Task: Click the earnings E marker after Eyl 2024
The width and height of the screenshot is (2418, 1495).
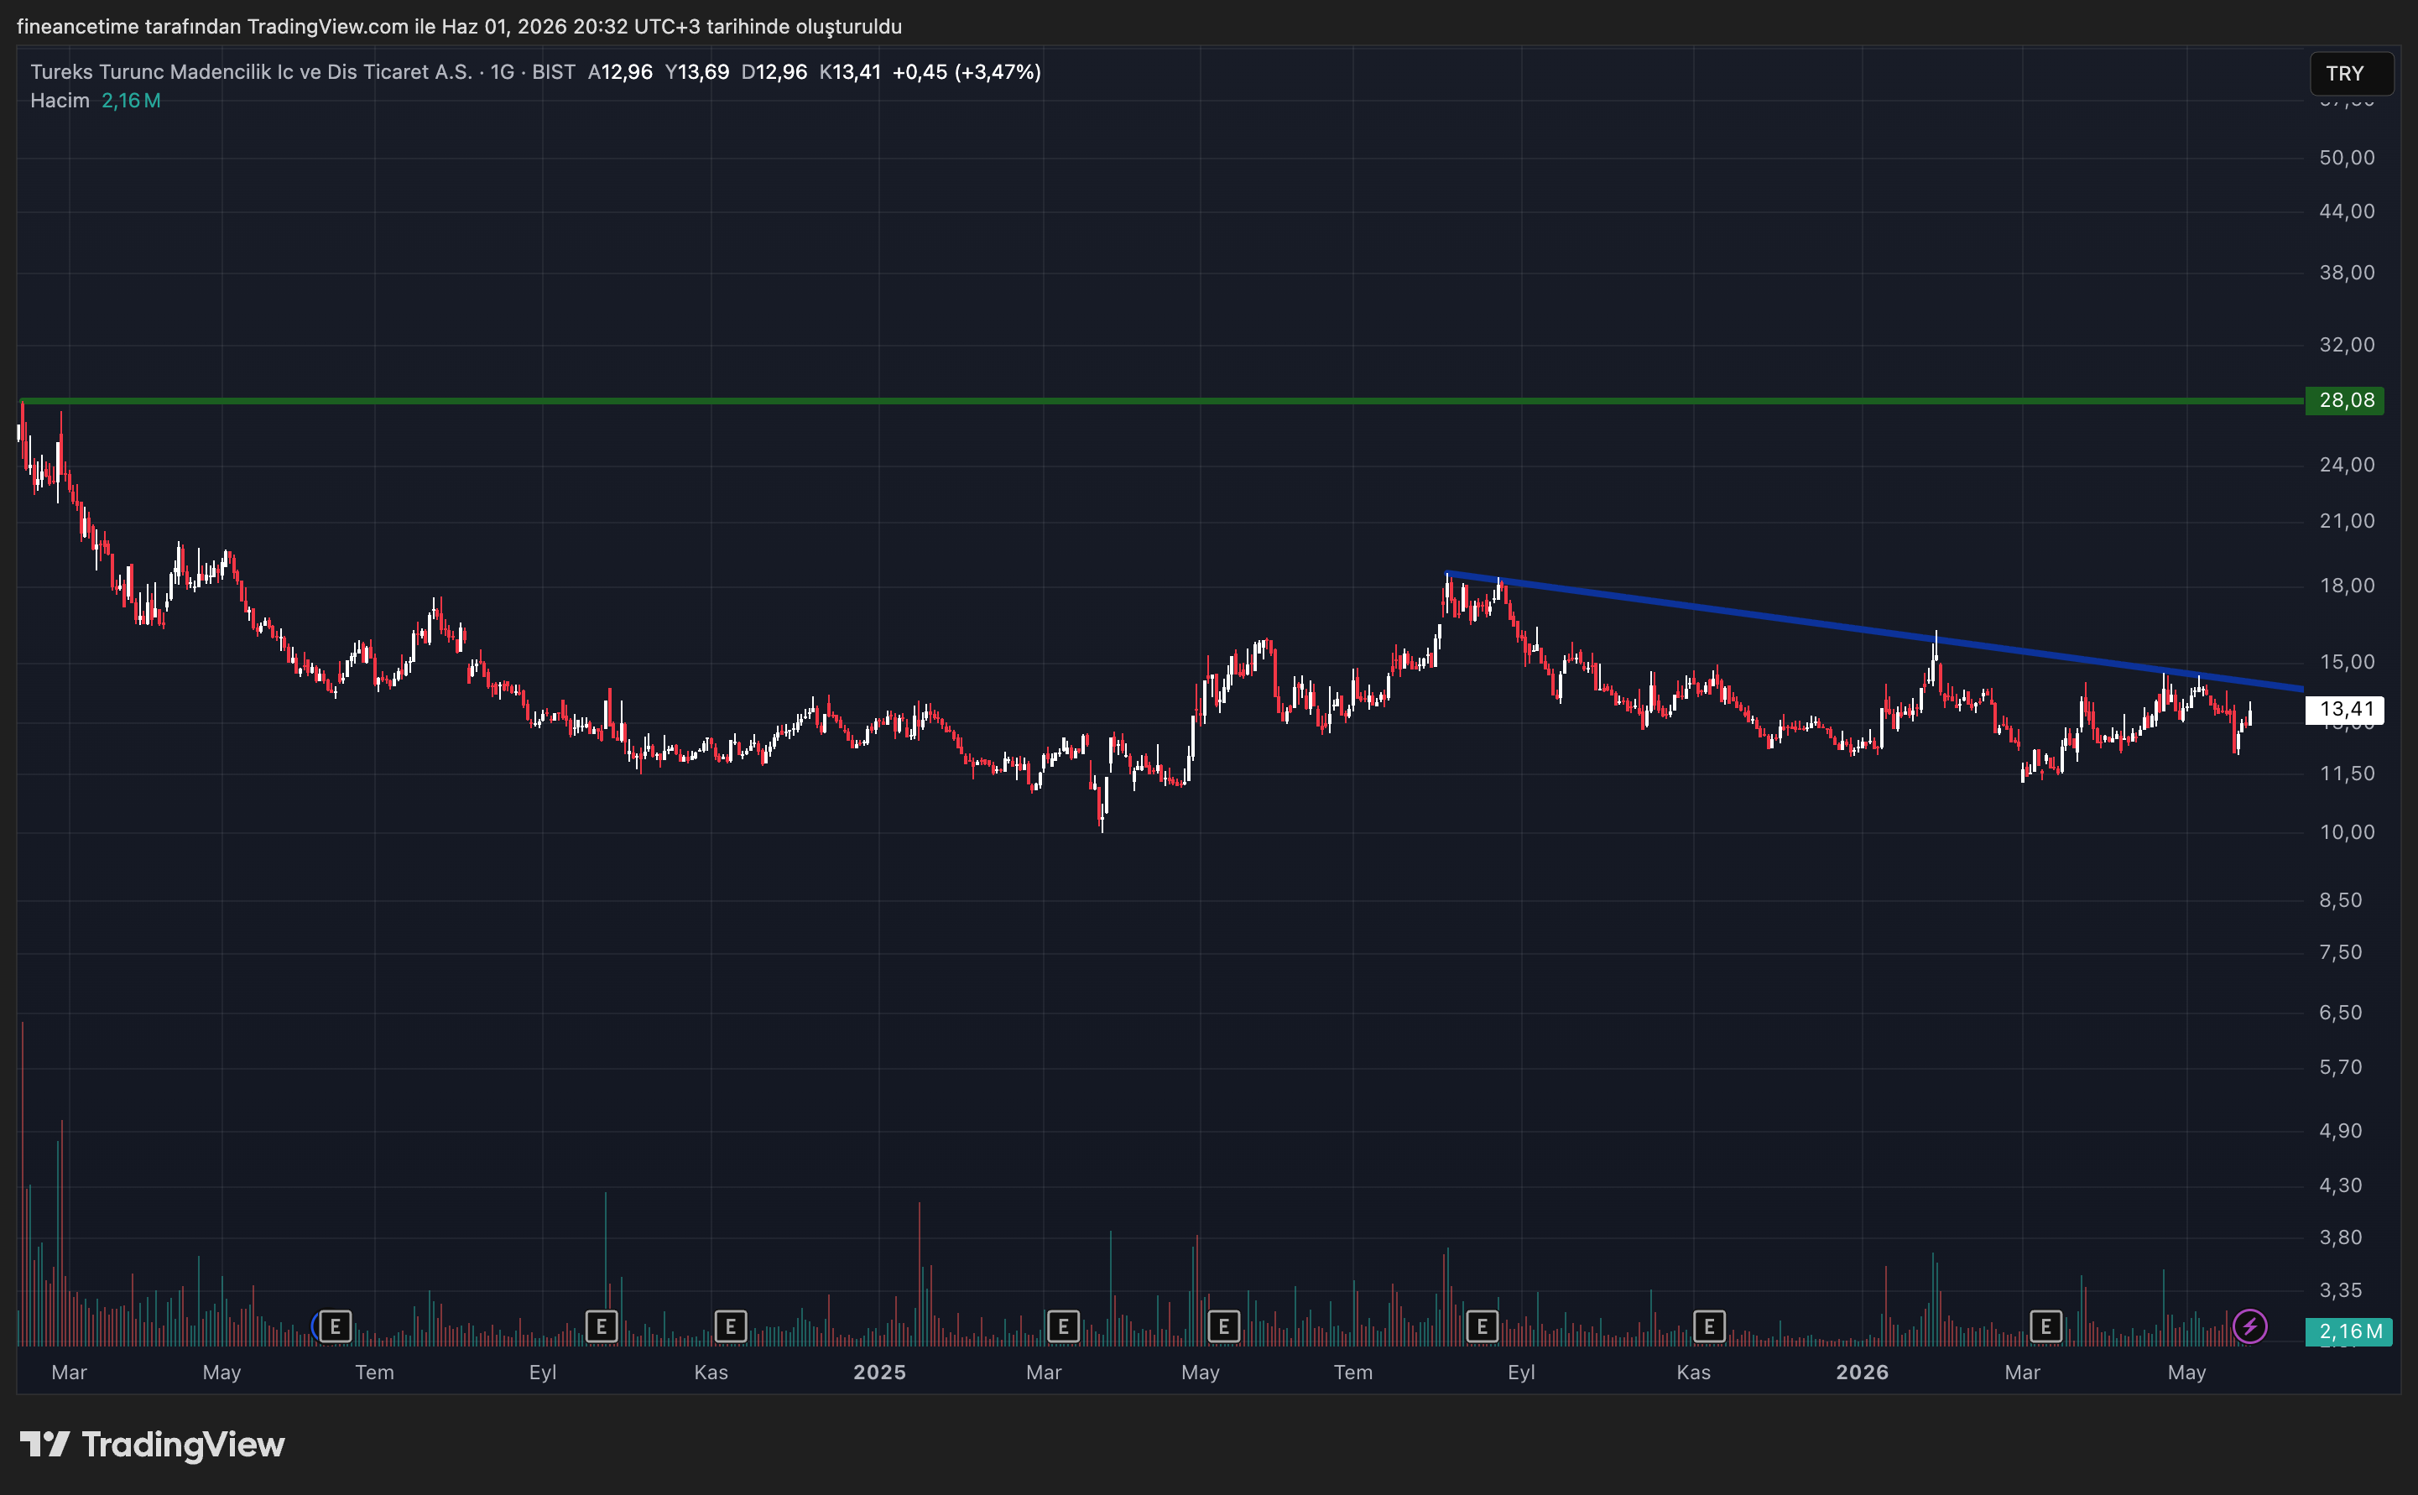Action: point(601,1326)
